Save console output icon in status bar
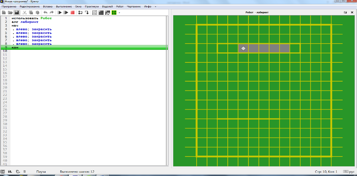This screenshot has height=176, width=357. pos(10,172)
